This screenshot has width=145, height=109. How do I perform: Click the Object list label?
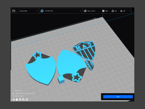click(x=18, y=91)
